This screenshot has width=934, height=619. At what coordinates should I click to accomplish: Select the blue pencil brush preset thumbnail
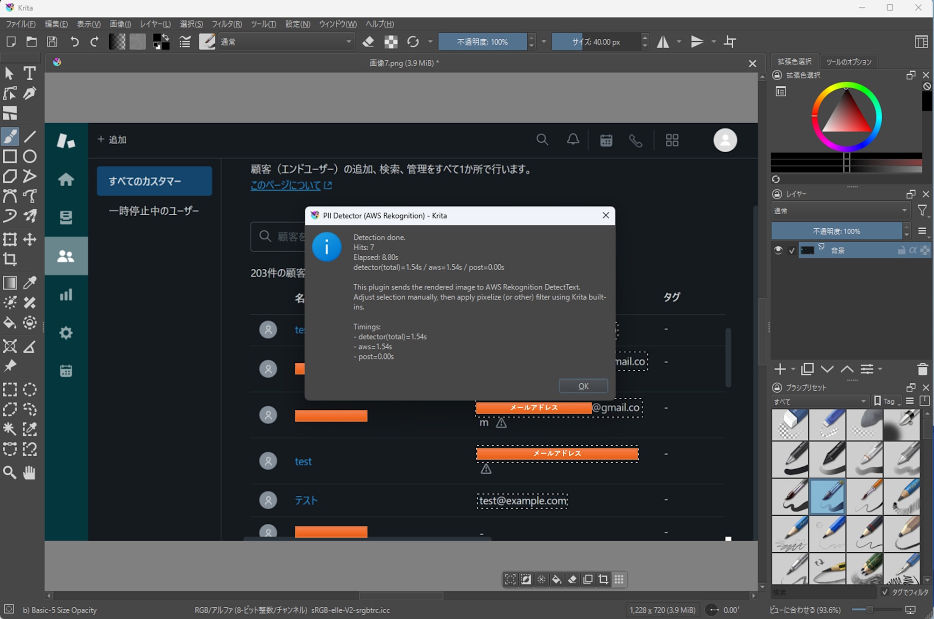(827, 533)
